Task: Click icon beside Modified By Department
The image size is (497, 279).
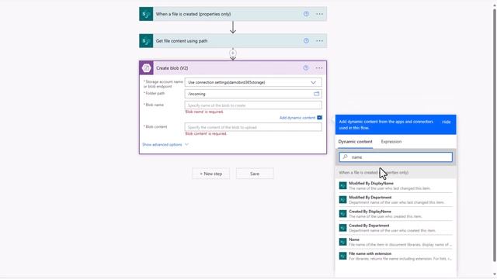Action: [x=342, y=200]
